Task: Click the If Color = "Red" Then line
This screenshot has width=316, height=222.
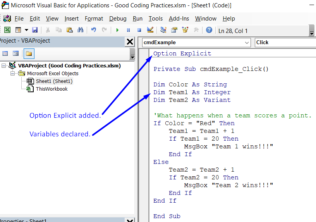Action: (x=194, y=123)
